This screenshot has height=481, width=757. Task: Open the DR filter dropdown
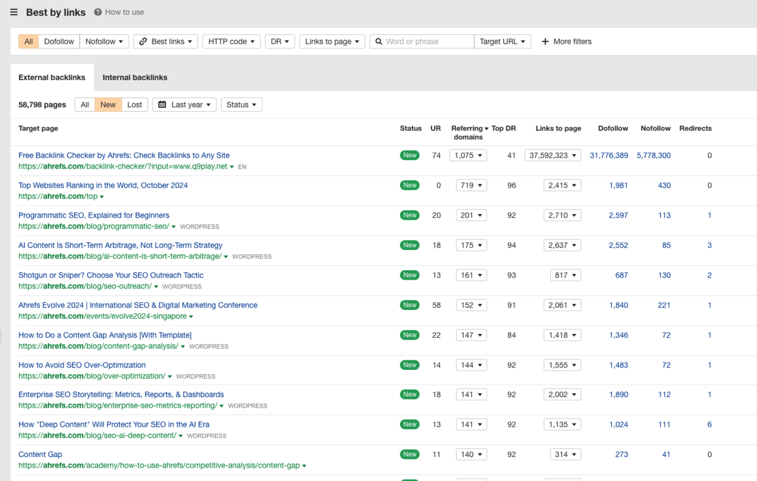pyautogui.click(x=279, y=42)
